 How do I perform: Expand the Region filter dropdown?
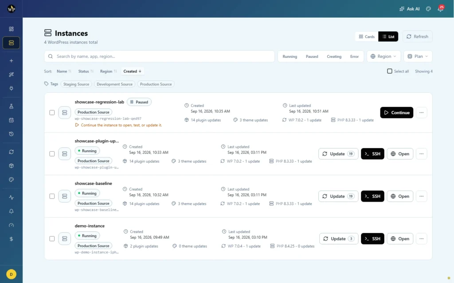point(384,56)
